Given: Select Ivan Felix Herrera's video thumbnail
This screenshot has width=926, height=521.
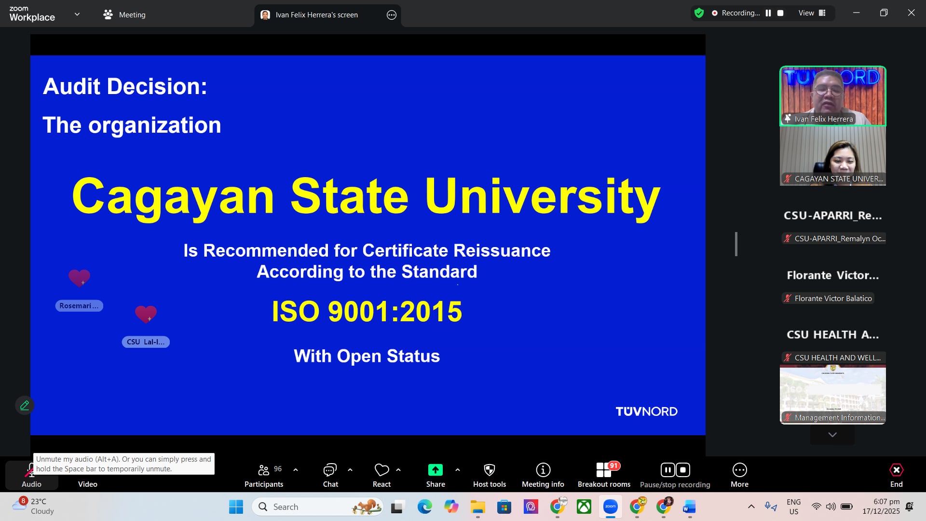Looking at the screenshot, I should [x=832, y=96].
